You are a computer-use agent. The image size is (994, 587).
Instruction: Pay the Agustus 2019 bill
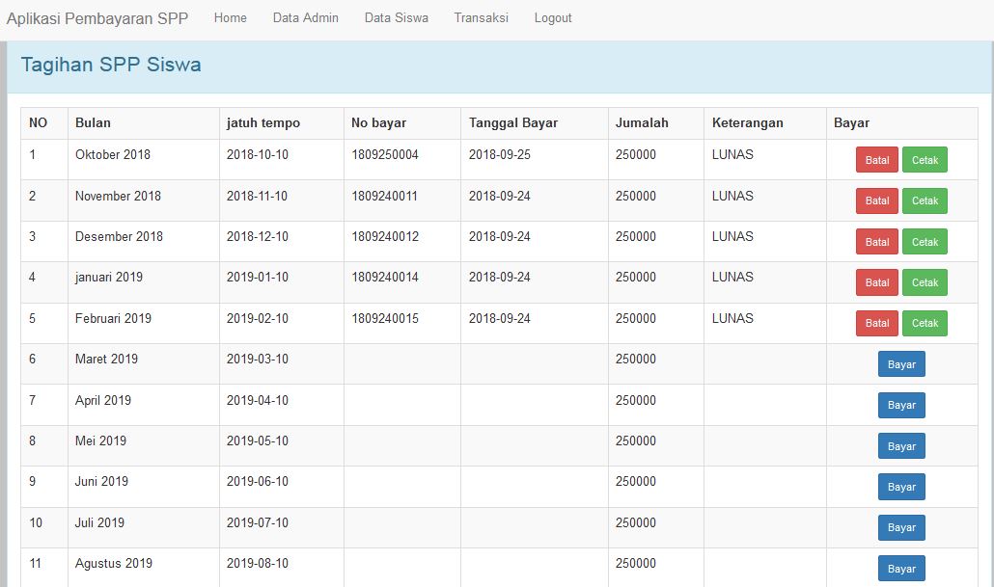901,568
